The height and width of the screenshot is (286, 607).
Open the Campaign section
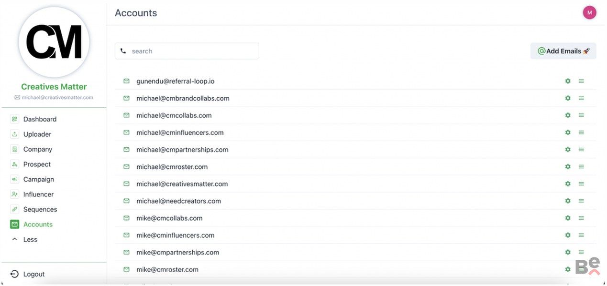coord(38,179)
